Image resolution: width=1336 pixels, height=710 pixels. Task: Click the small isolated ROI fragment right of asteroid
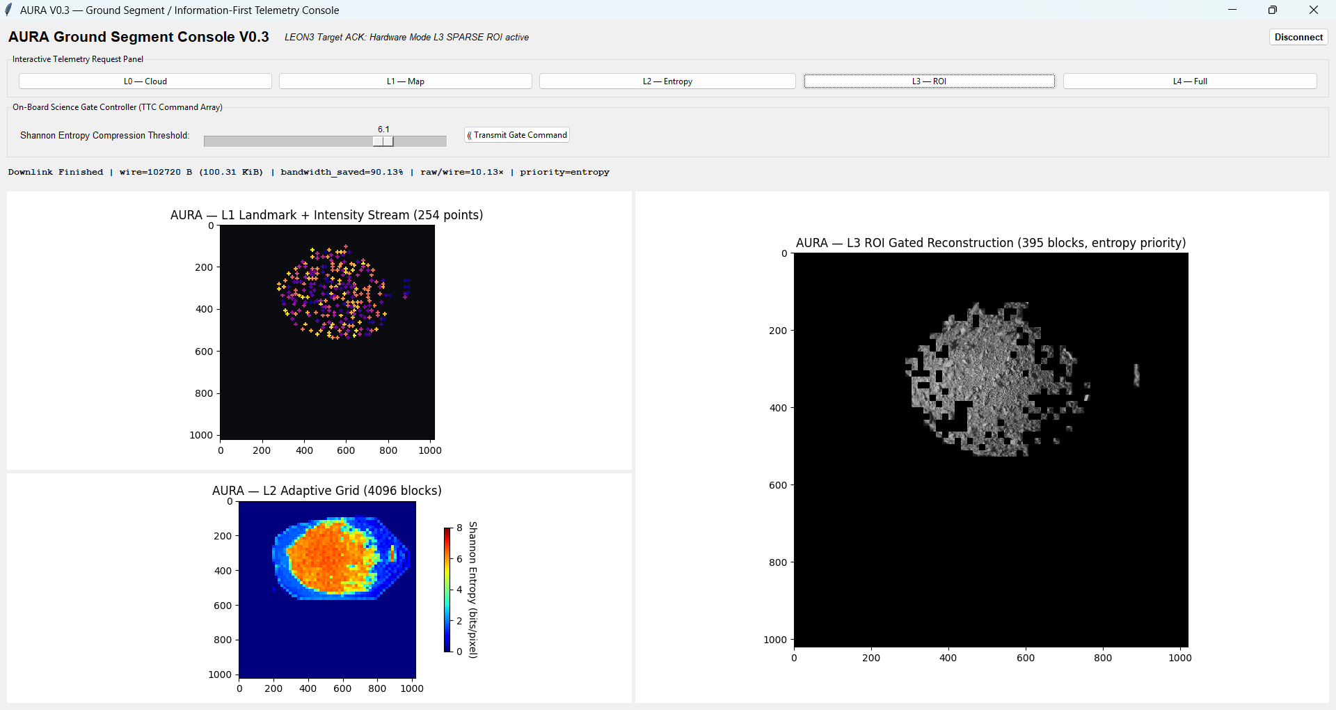click(x=1136, y=375)
